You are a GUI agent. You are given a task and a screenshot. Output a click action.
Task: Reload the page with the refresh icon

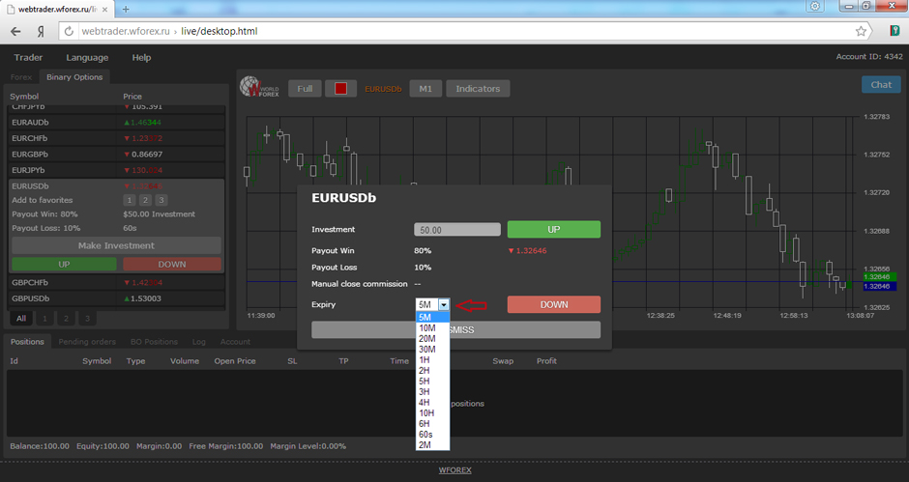click(x=69, y=31)
